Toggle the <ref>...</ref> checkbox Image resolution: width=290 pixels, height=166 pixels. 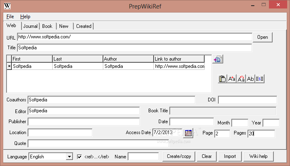click(x=79, y=157)
